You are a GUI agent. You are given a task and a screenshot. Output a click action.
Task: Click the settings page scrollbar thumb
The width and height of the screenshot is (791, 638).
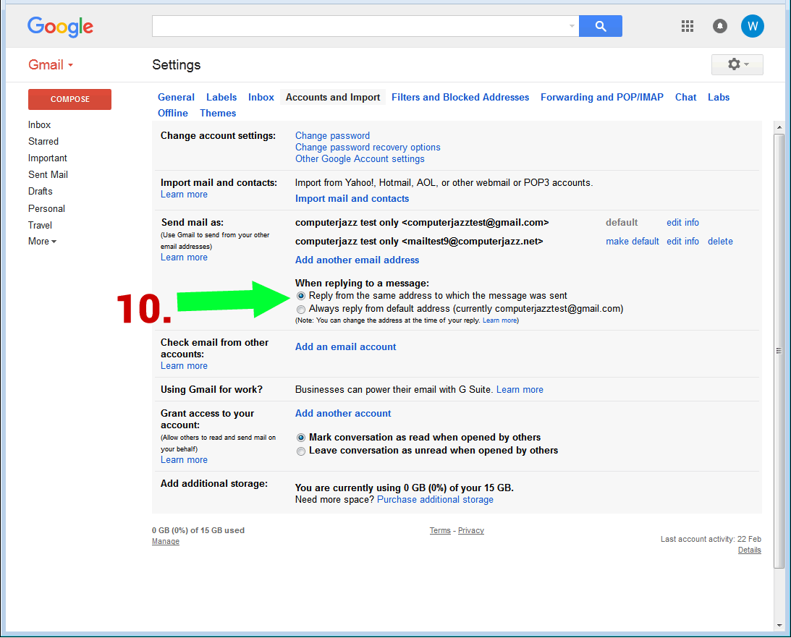[779, 351]
